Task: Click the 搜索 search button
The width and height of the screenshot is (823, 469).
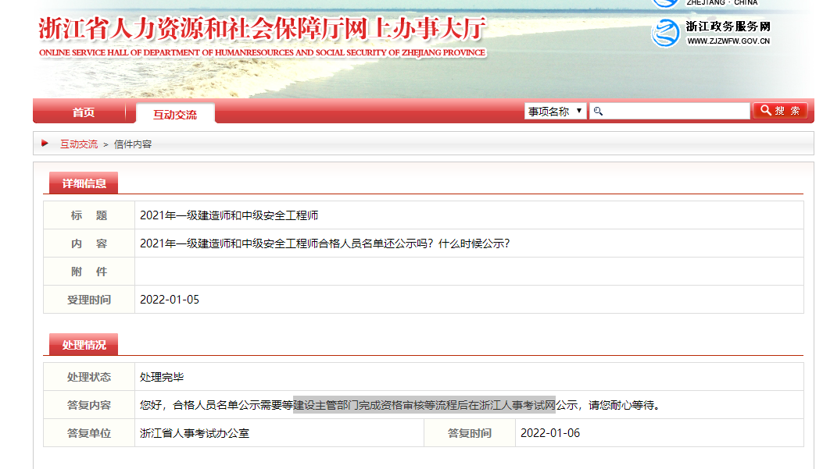Action: (x=780, y=110)
